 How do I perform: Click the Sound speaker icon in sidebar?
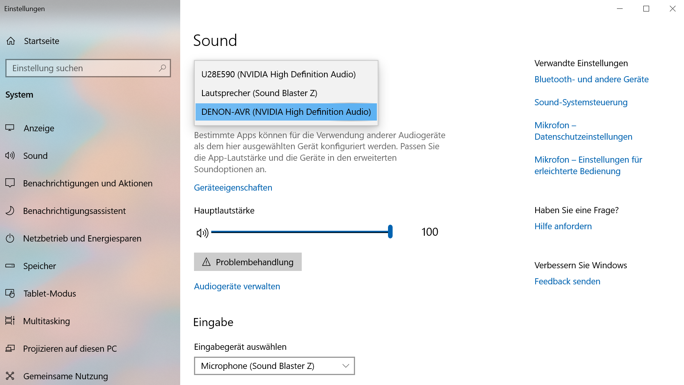tap(10, 155)
